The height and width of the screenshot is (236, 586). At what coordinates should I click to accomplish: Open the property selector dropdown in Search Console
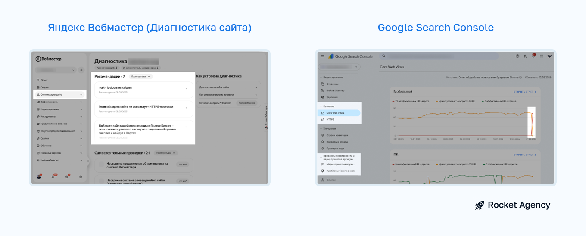(x=339, y=67)
